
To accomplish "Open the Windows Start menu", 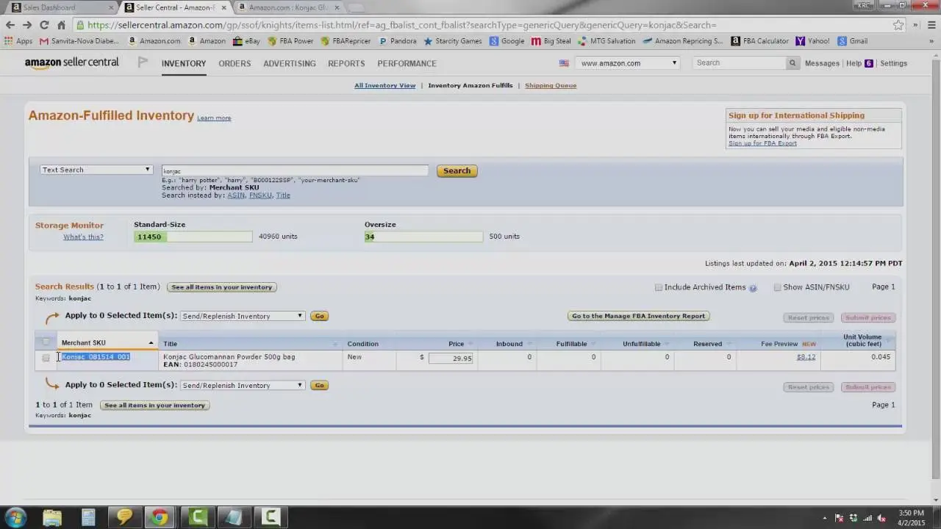I will 15,517.
